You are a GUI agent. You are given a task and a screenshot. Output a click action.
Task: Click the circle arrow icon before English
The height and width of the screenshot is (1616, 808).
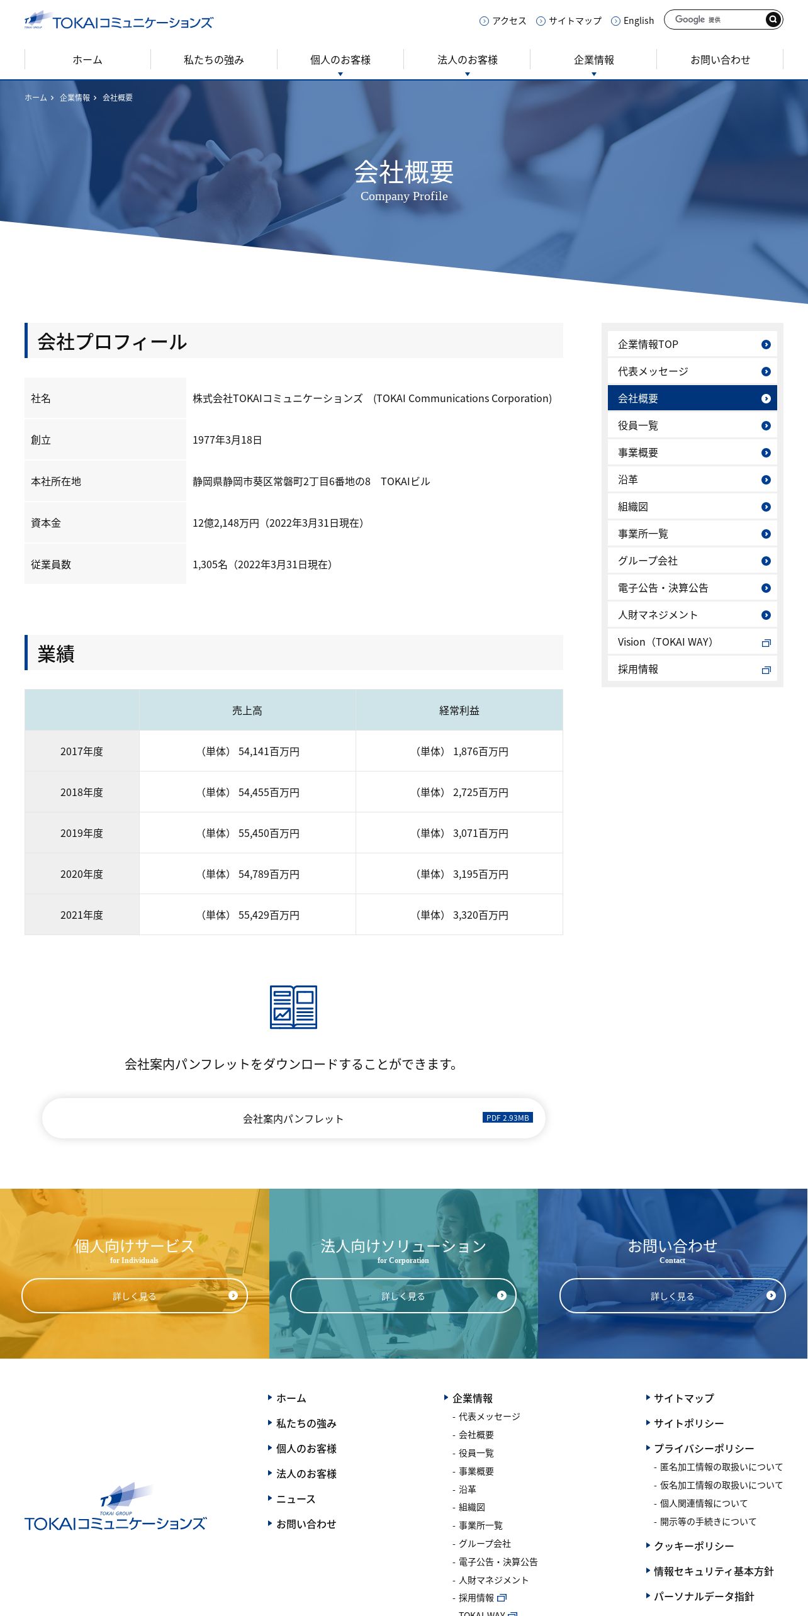(x=615, y=21)
